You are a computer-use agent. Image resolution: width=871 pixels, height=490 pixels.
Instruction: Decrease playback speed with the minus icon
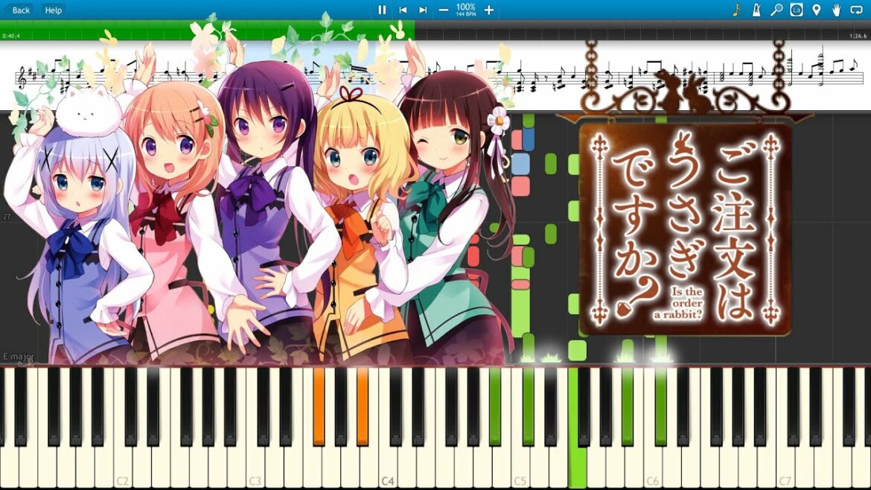coord(444,10)
